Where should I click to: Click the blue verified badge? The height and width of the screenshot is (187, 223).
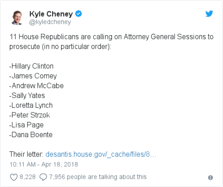79,14
